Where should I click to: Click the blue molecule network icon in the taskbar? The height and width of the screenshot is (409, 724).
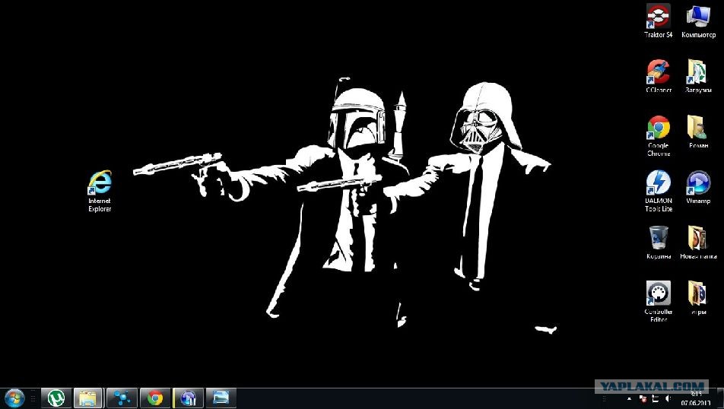(x=122, y=398)
